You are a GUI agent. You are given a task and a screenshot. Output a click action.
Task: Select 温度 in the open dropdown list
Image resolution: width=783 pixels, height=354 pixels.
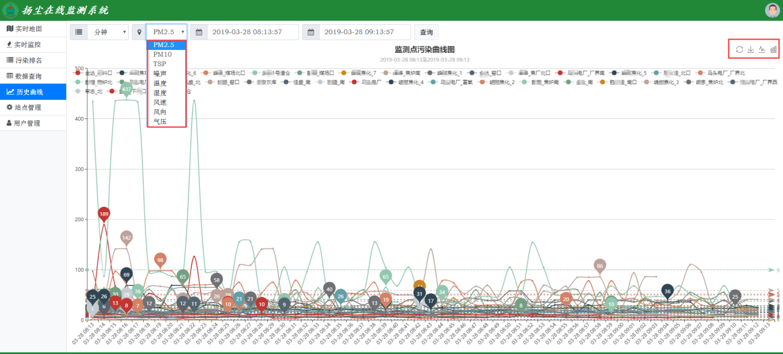tap(160, 83)
